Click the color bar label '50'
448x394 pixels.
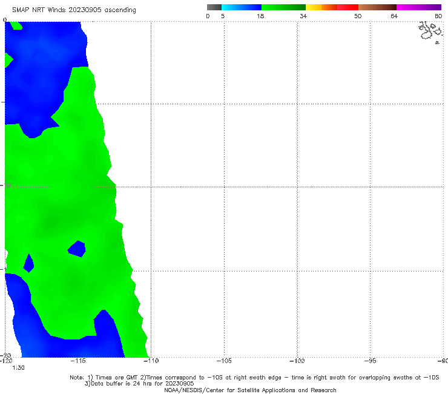pos(358,16)
